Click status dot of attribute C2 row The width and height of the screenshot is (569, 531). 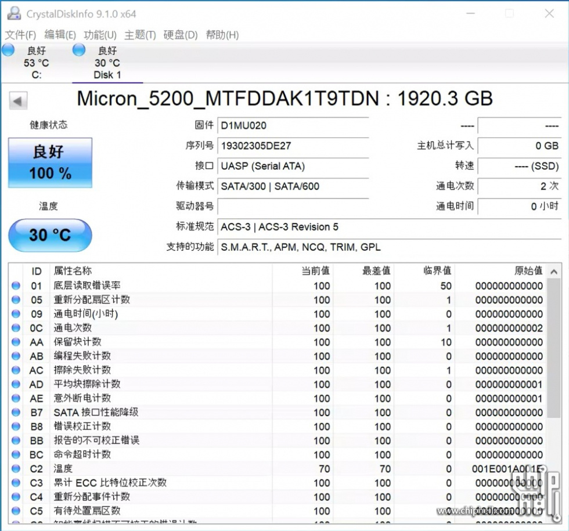pos(16,469)
